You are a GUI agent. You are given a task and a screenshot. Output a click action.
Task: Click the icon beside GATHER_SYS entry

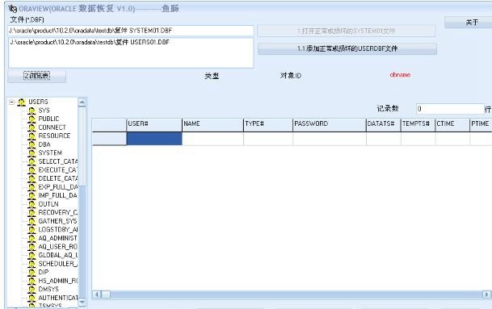[32, 221]
